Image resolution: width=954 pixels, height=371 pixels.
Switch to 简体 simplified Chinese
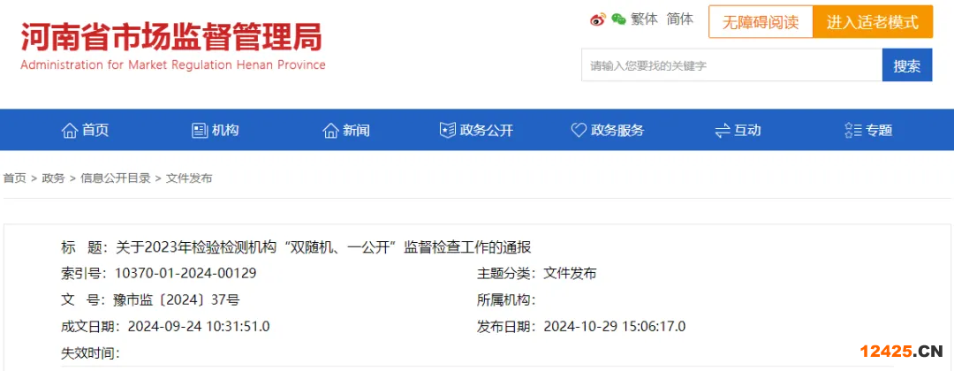point(680,19)
